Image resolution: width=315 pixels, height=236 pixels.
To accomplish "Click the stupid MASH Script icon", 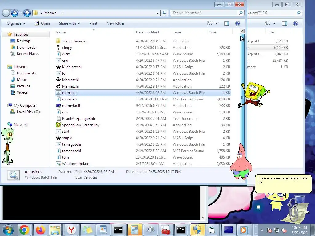I will (x=58, y=138).
